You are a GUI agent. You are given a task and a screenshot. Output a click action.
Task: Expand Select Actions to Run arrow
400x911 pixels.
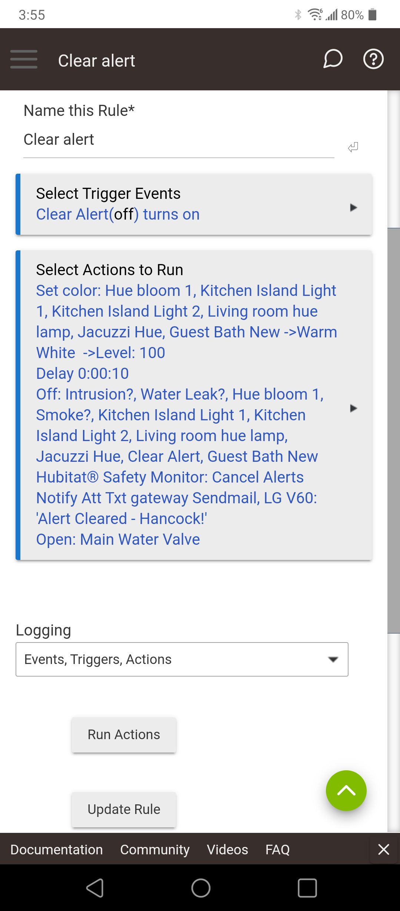(353, 408)
